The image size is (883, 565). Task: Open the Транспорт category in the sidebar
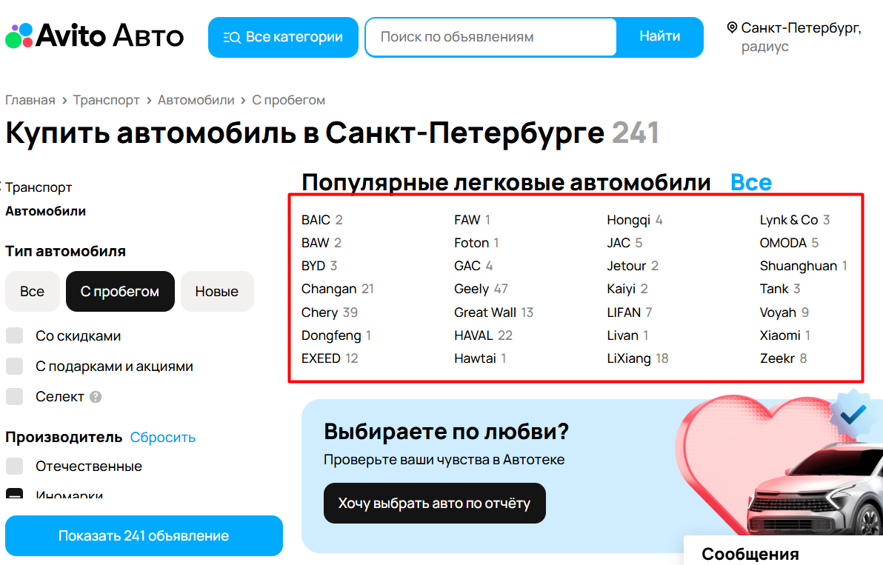coord(39,187)
